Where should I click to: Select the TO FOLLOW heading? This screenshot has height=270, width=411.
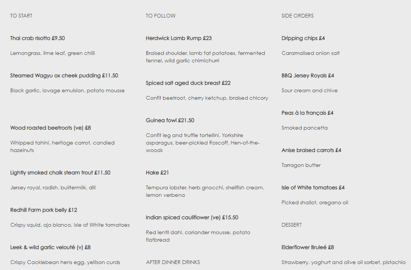click(x=161, y=16)
